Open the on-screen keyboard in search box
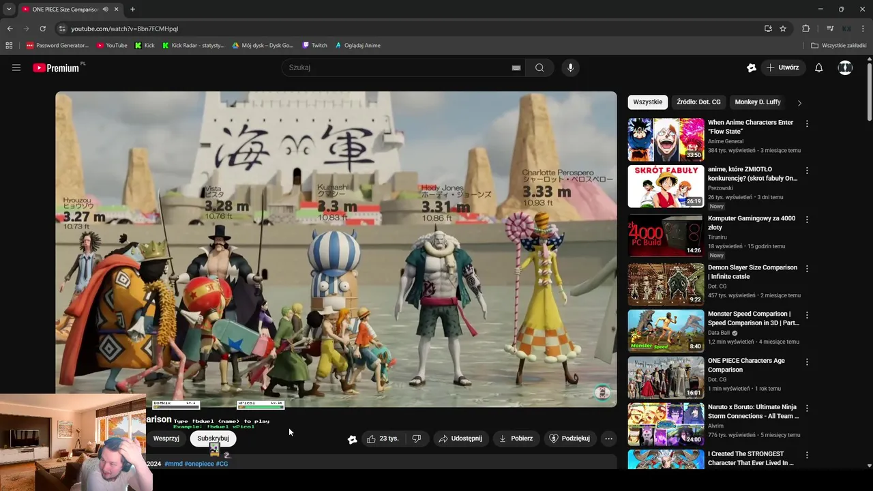 (x=516, y=68)
